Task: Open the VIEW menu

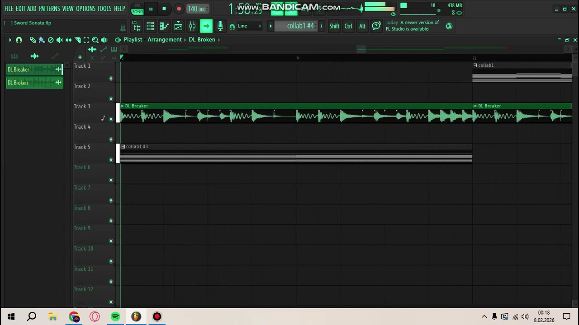Action: click(68, 9)
